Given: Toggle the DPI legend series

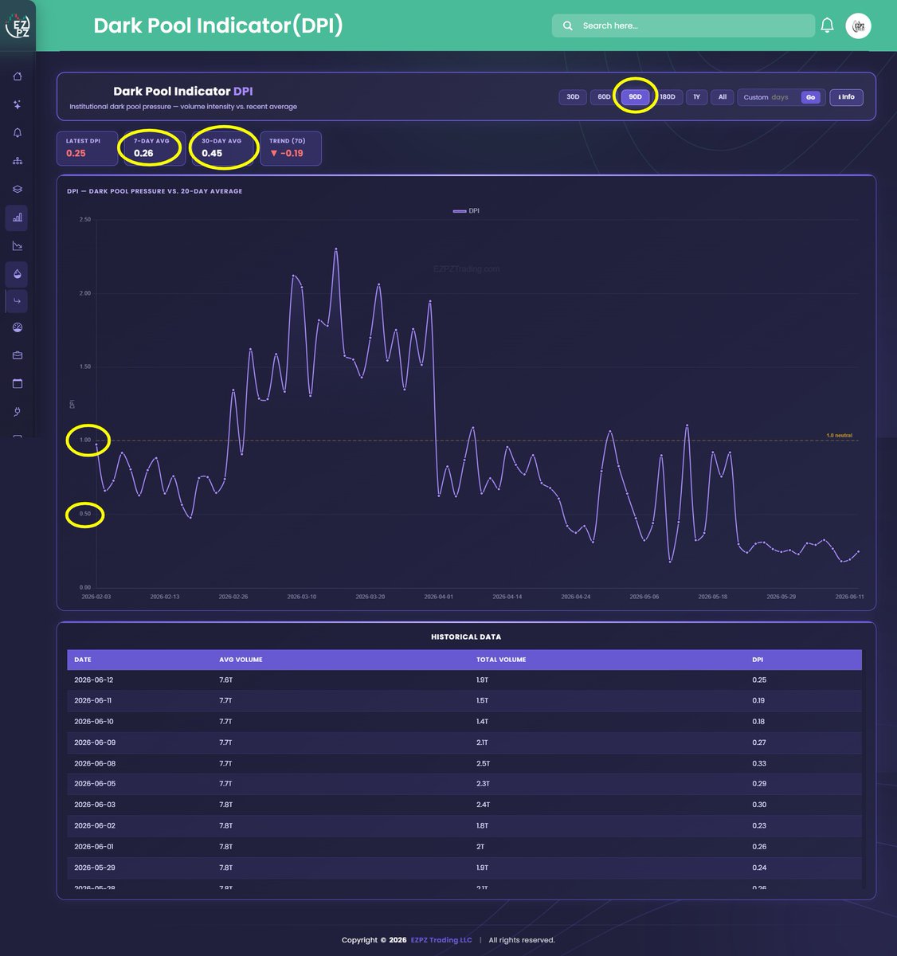Looking at the screenshot, I should [x=466, y=211].
